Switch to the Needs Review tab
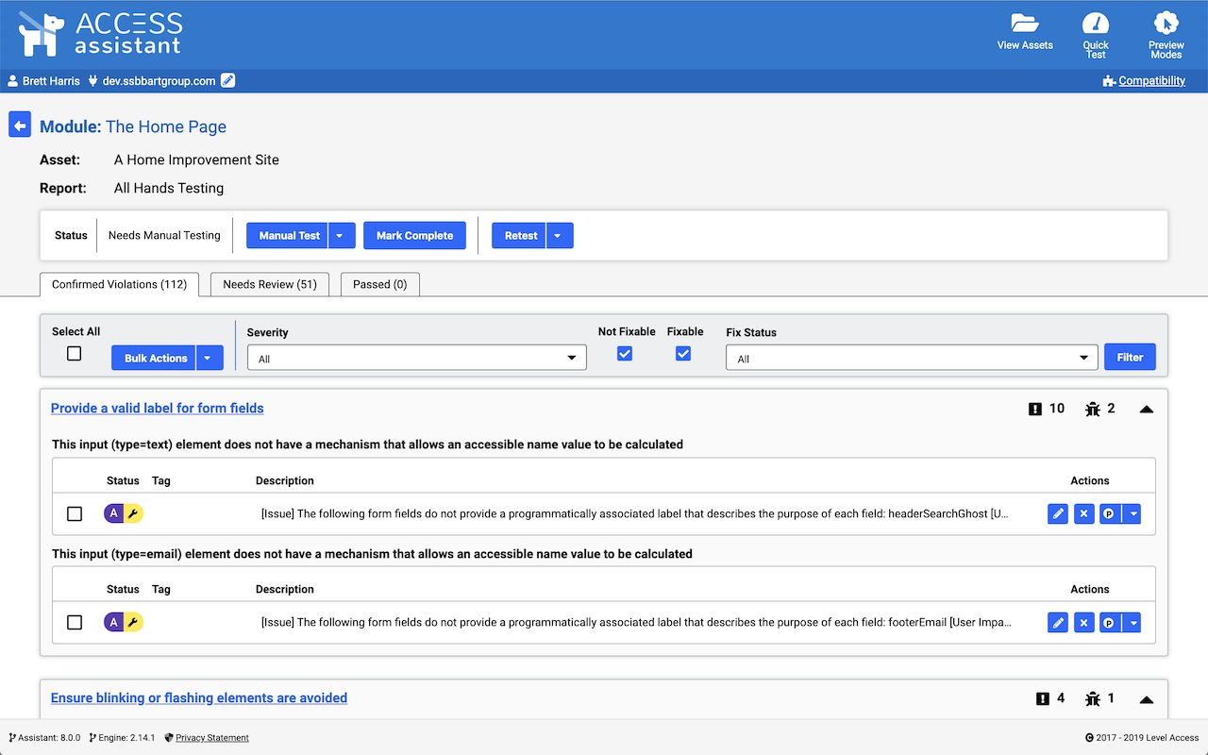This screenshot has width=1208, height=755. pos(270,284)
